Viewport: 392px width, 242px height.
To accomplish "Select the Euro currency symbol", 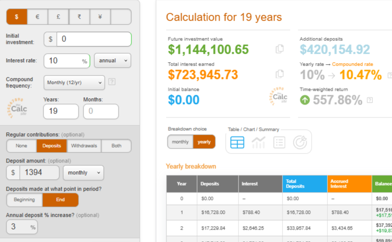I will coord(38,17).
